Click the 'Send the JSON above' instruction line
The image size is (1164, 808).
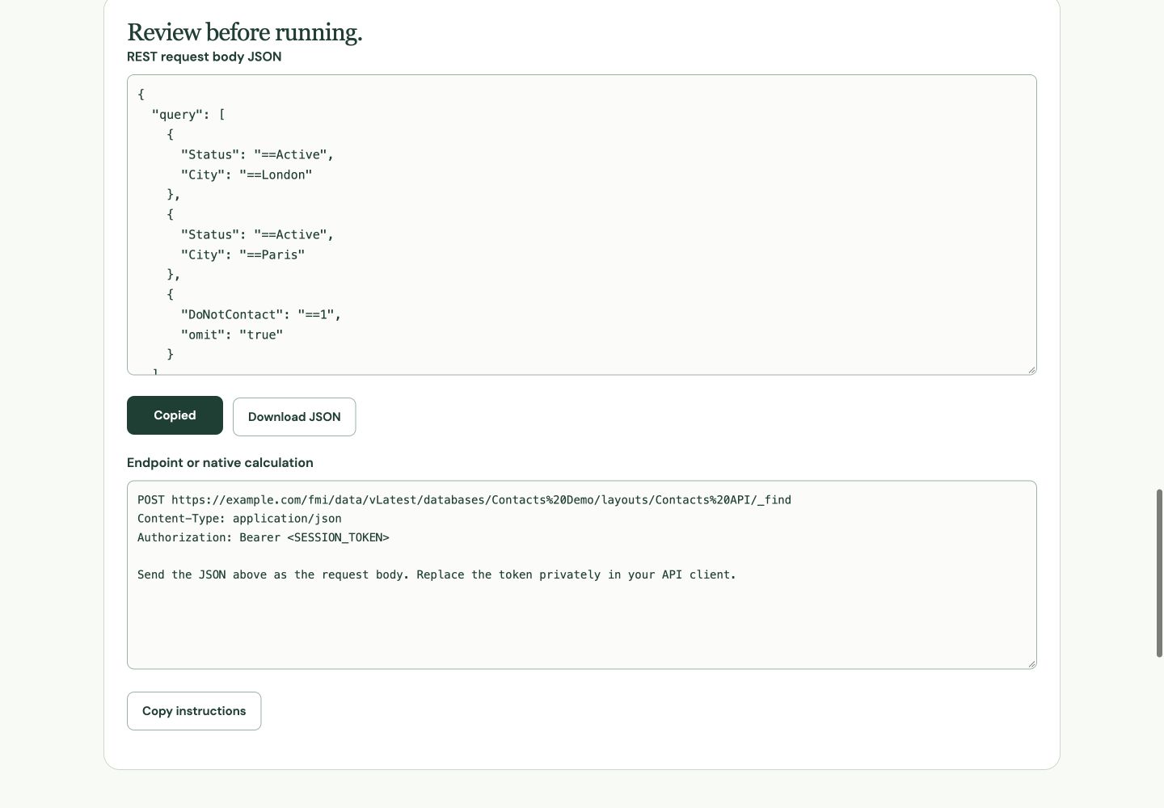pos(436,574)
